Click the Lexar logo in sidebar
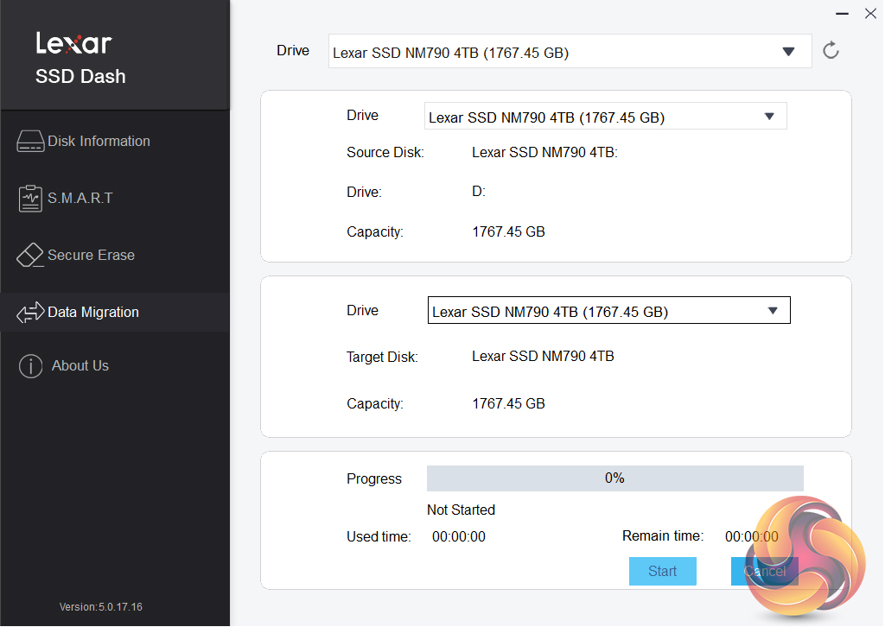This screenshot has width=885, height=627. tap(73, 43)
